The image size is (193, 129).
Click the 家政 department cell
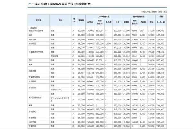pyautogui.click(x=60, y=73)
